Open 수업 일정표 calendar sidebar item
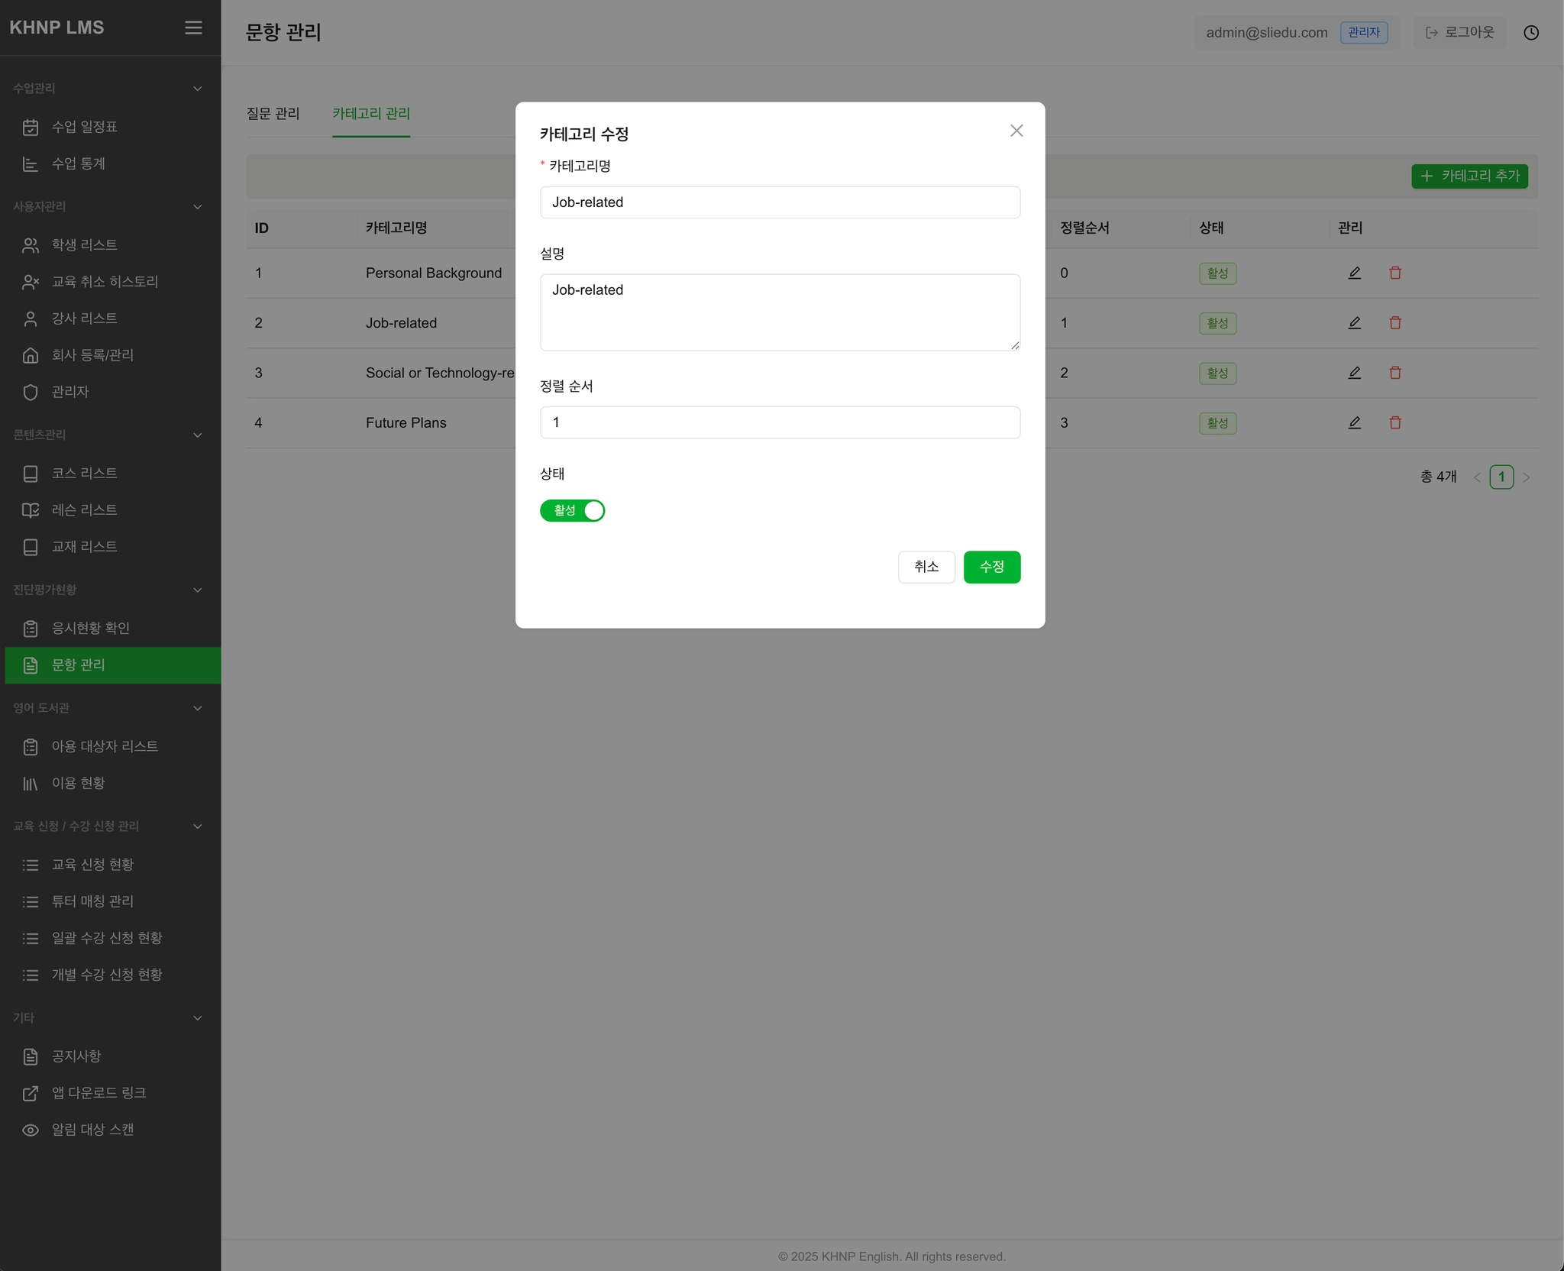 [x=84, y=127]
